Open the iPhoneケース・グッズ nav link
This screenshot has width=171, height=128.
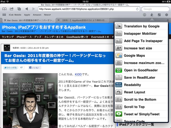click(x=29, y=37)
